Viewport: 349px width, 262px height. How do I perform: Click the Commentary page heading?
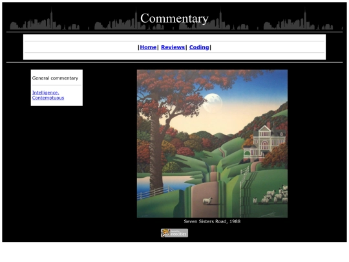(174, 18)
